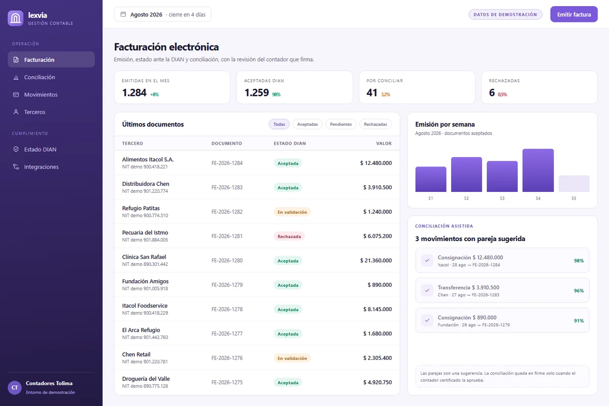Screen dimensions: 609x406
Task: Click the Datos de demostración badge
Action: pos(505,14)
